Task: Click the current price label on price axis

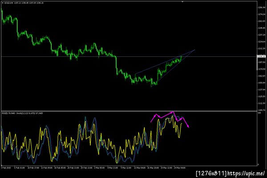Action: (262, 56)
